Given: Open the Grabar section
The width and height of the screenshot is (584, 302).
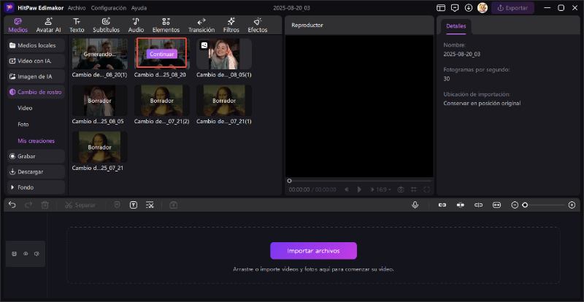Looking at the screenshot, I should [36, 156].
